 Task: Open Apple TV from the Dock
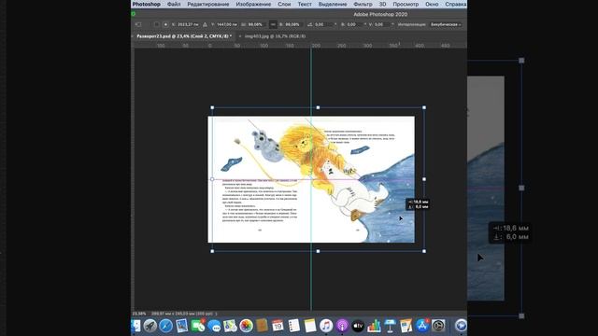point(358,326)
